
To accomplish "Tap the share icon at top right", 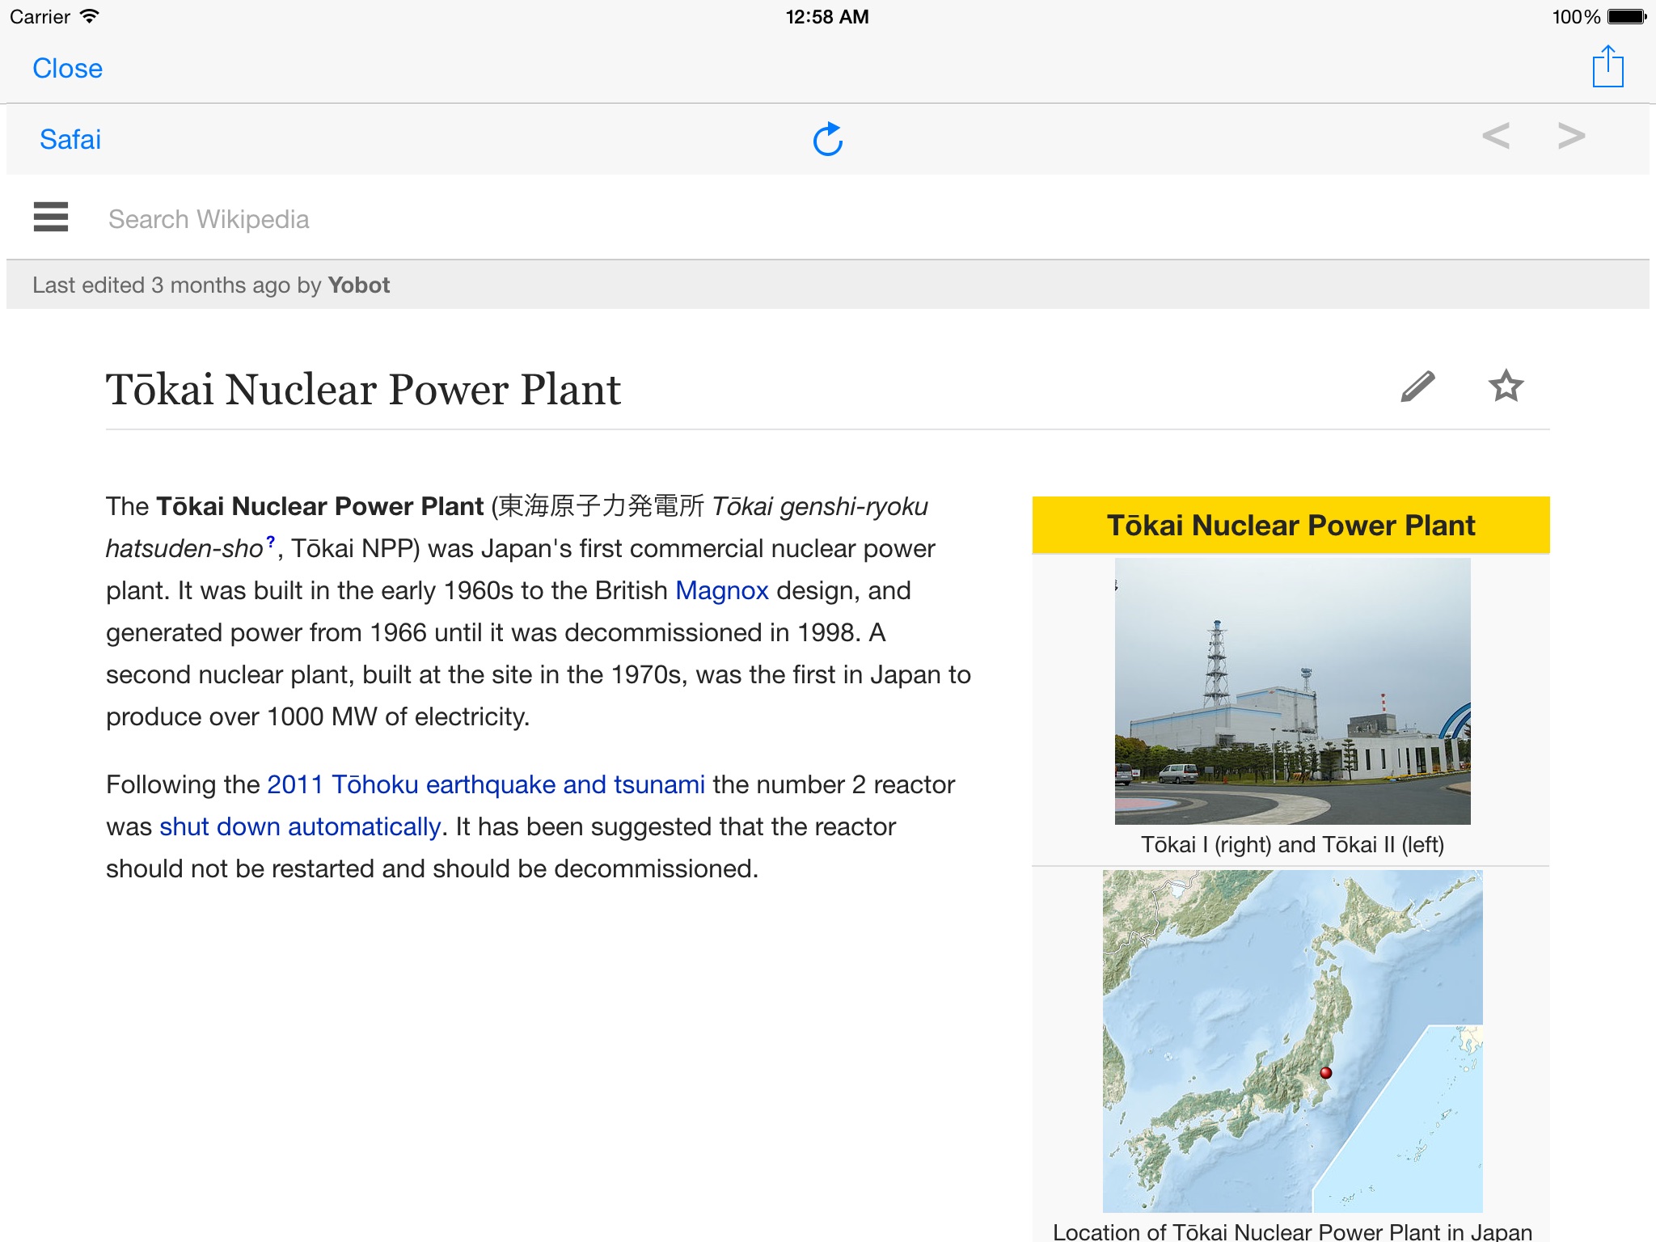I will pyautogui.click(x=1607, y=67).
